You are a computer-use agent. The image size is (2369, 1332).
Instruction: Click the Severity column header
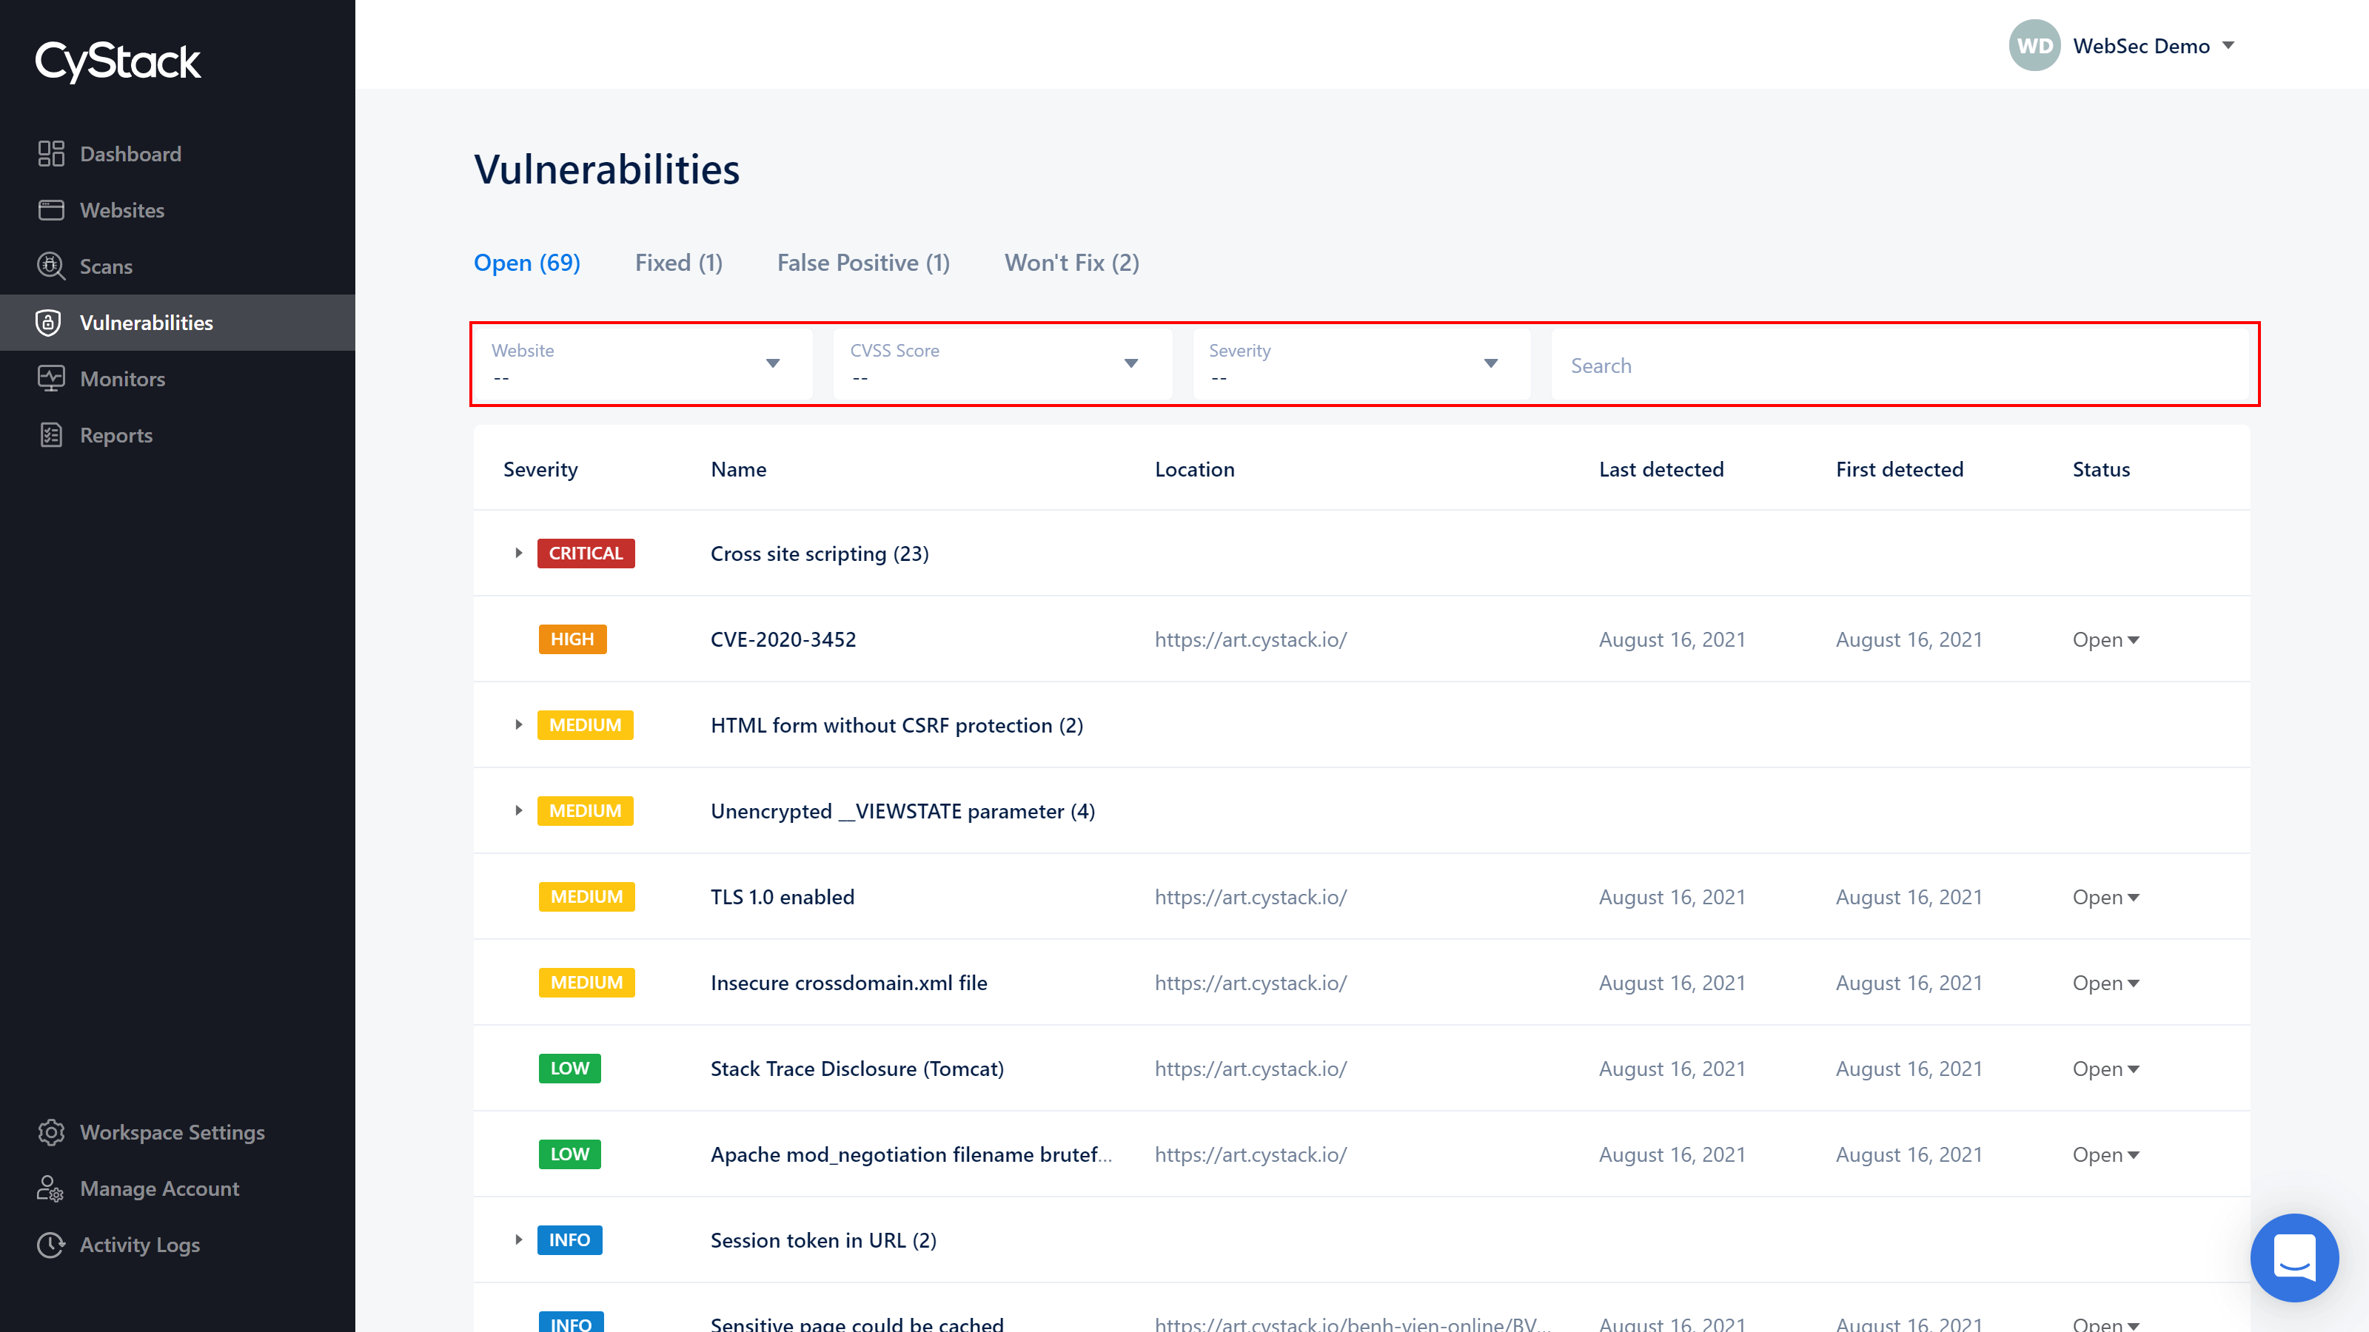[540, 469]
